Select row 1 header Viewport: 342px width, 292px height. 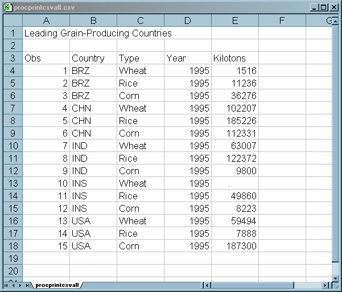[13, 33]
